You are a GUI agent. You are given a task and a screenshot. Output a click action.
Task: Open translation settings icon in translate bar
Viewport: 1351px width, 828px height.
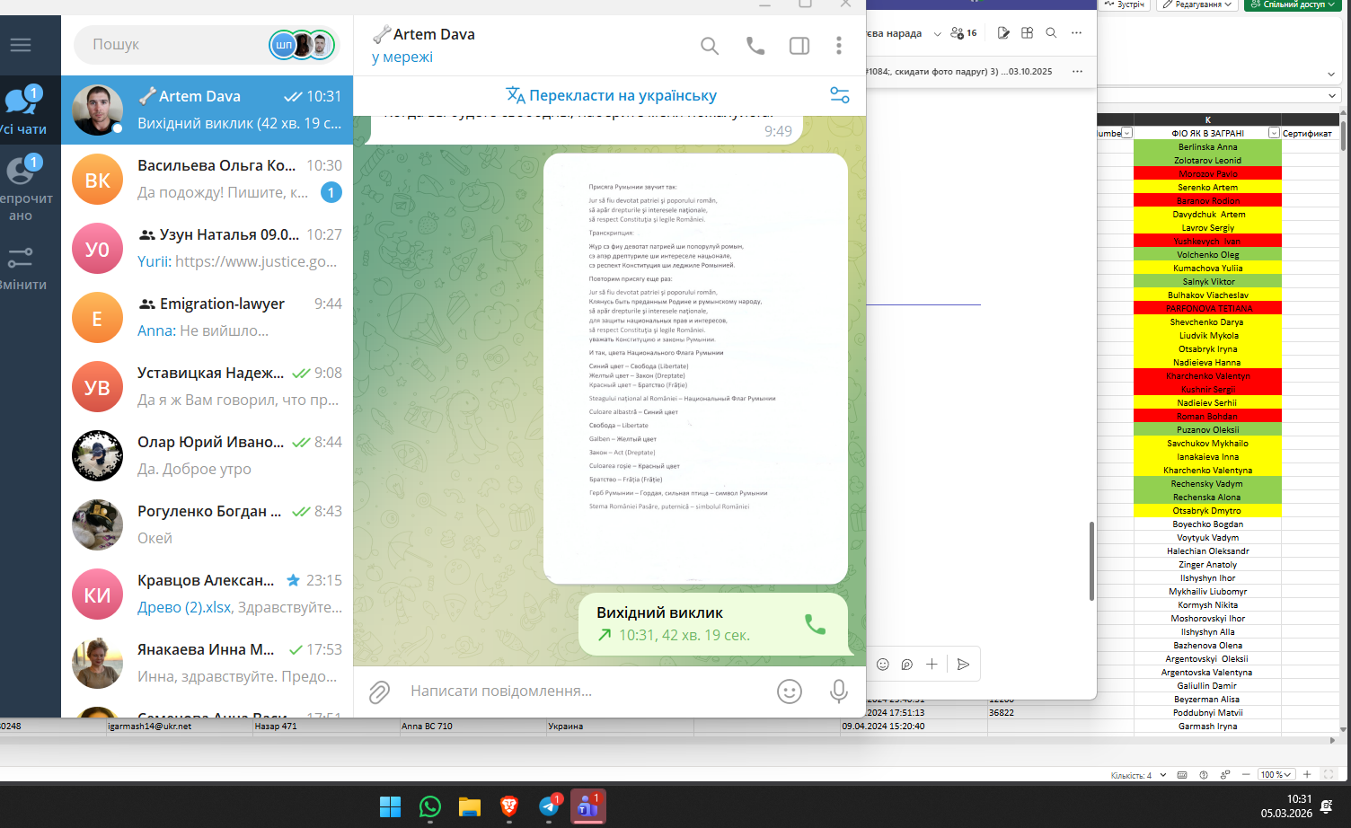pyautogui.click(x=840, y=95)
